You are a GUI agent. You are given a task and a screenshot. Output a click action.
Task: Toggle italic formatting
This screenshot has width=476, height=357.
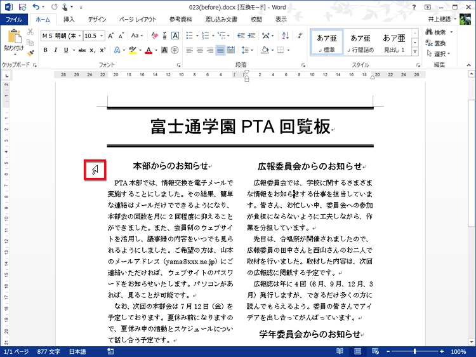point(56,50)
